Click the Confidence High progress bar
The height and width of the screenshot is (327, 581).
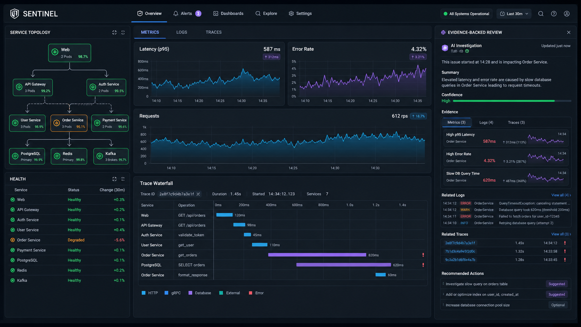click(x=512, y=101)
